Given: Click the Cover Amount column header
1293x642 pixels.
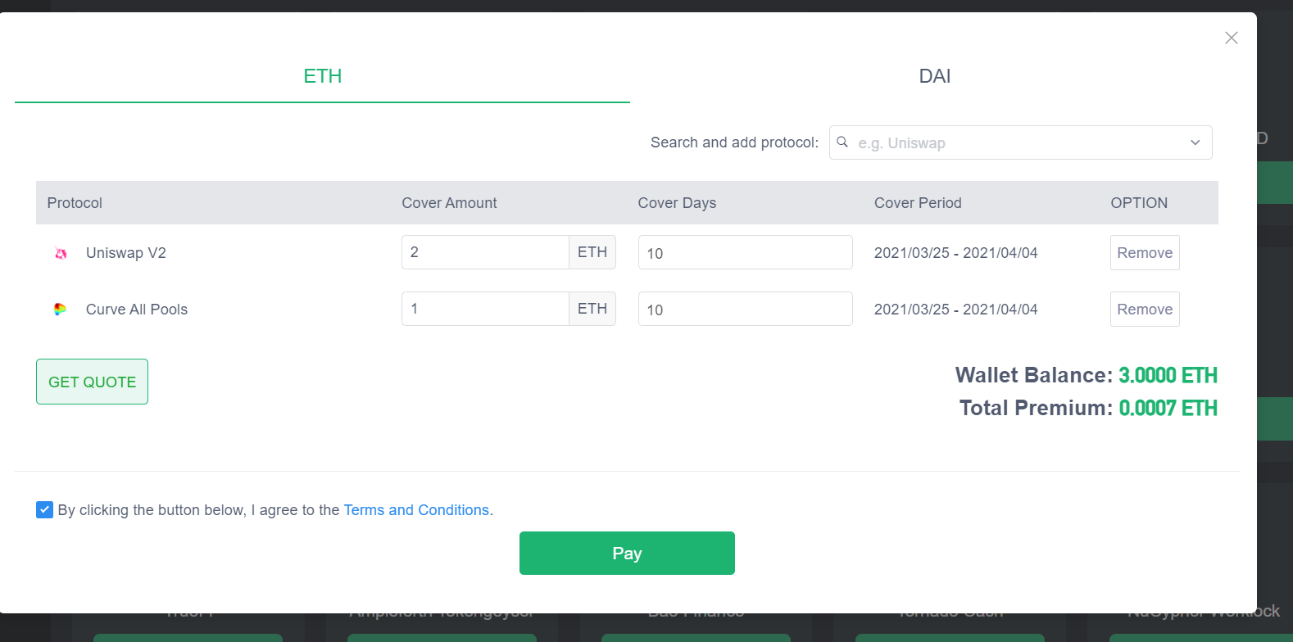Looking at the screenshot, I should pos(449,203).
